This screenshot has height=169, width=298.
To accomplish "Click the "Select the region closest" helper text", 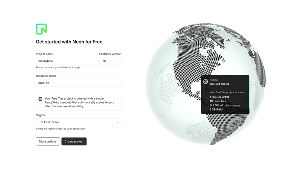I will [x=61, y=129].
